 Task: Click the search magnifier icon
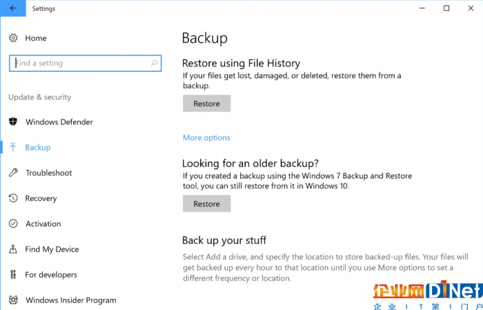tap(154, 63)
